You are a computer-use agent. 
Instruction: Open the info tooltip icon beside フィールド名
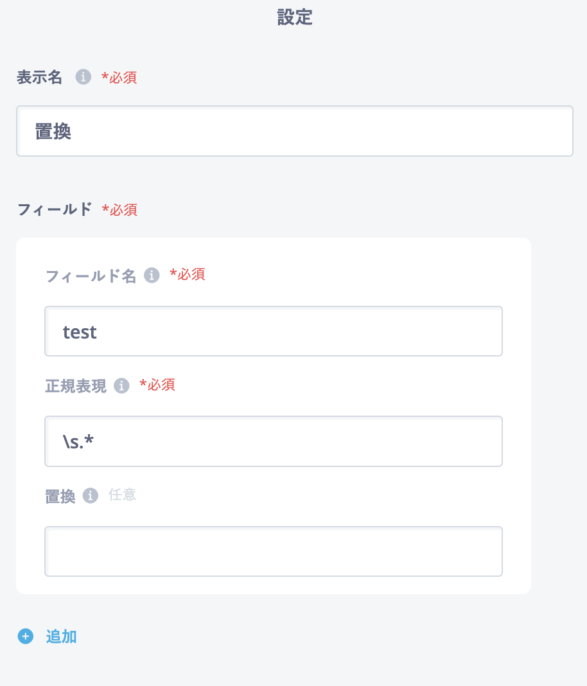[x=152, y=275]
